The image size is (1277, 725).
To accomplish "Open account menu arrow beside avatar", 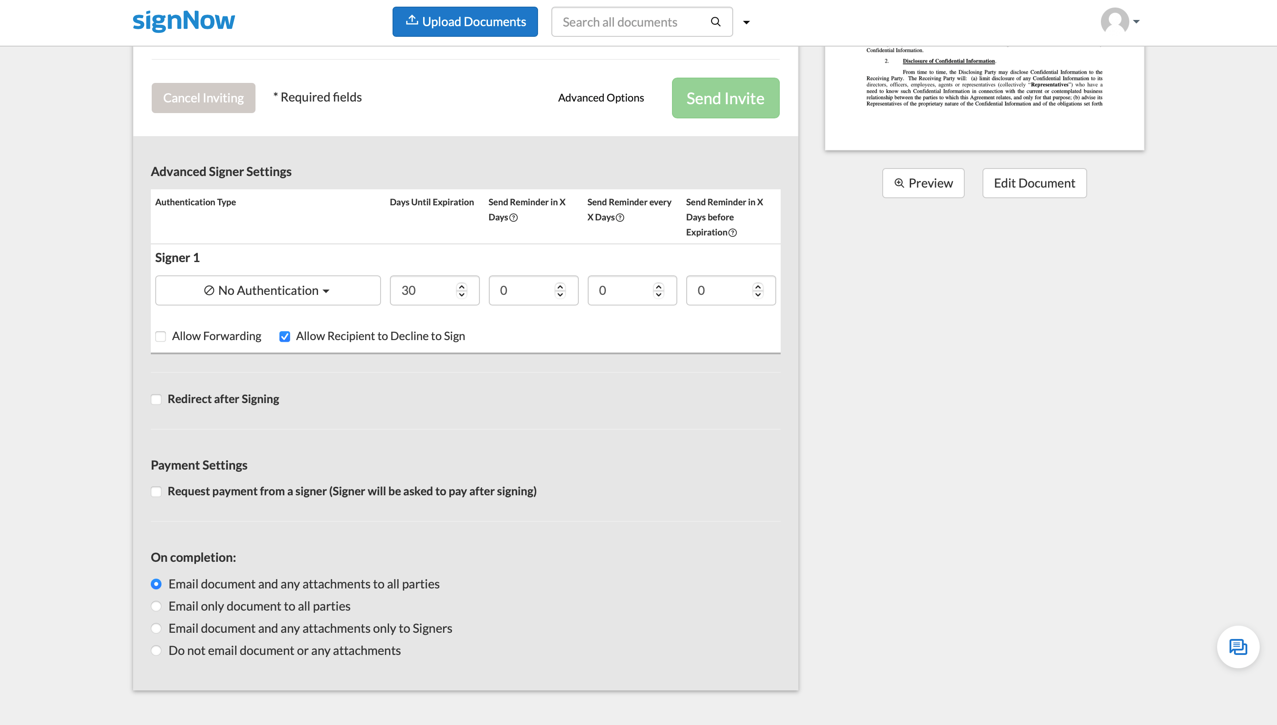I will (1136, 21).
